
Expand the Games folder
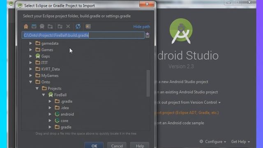pos(31,50)
